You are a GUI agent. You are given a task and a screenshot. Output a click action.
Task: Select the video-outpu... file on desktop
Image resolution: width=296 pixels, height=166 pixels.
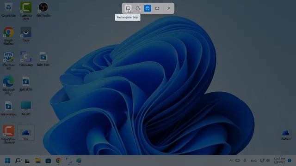(8, 108)
